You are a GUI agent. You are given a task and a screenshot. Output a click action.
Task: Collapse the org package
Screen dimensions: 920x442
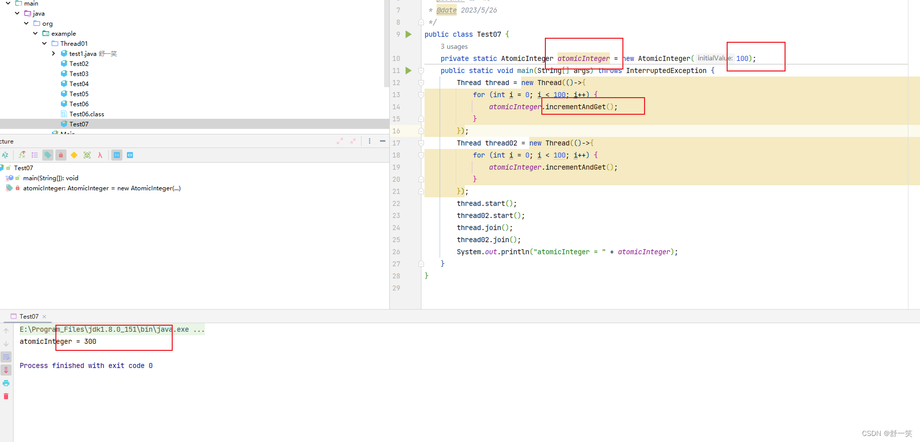pos(26,23)
